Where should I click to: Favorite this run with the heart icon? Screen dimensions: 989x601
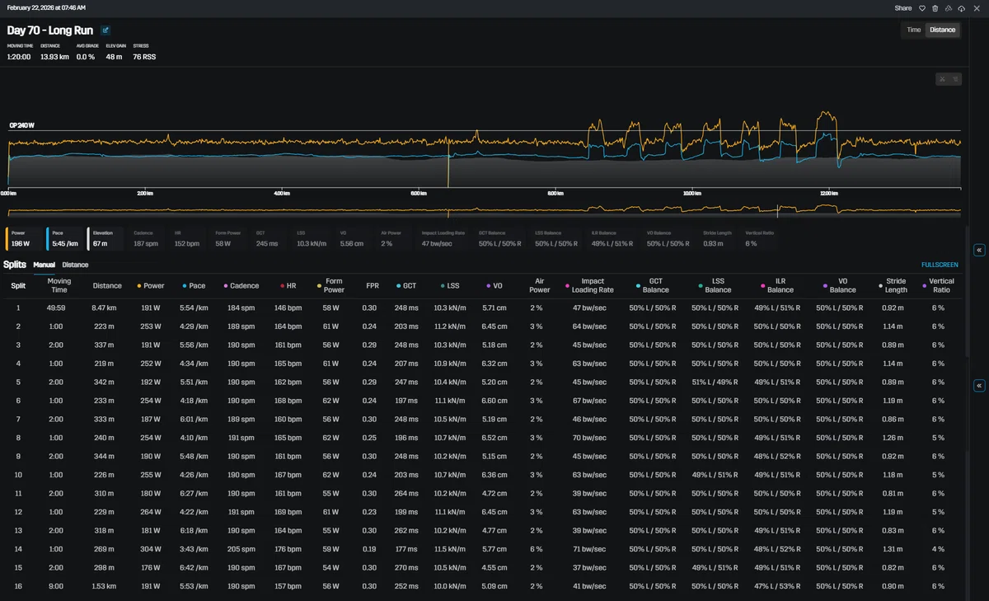click(x=922, y=8)
